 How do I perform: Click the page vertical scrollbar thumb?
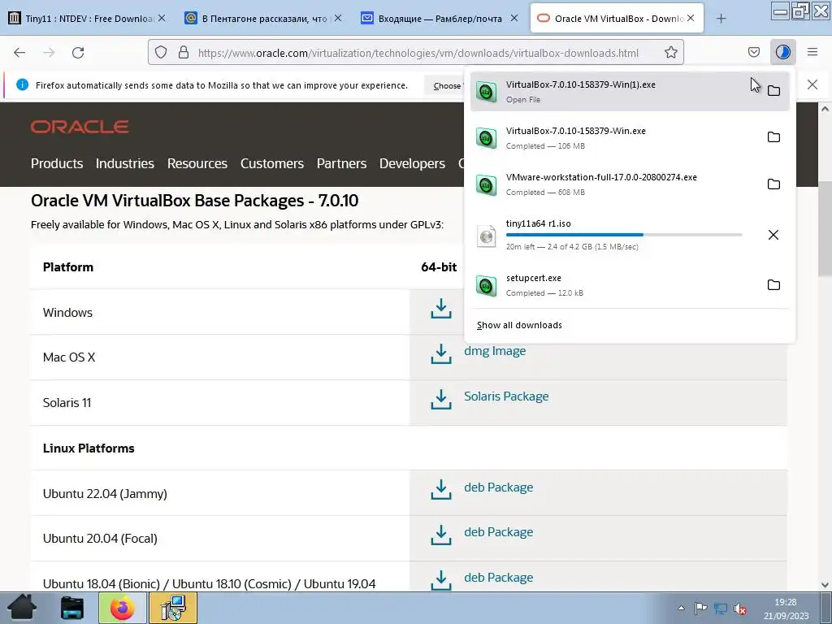[x=825, y=229]
